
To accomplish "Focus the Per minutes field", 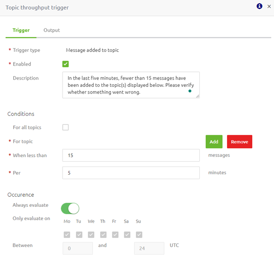I will 131,173.
